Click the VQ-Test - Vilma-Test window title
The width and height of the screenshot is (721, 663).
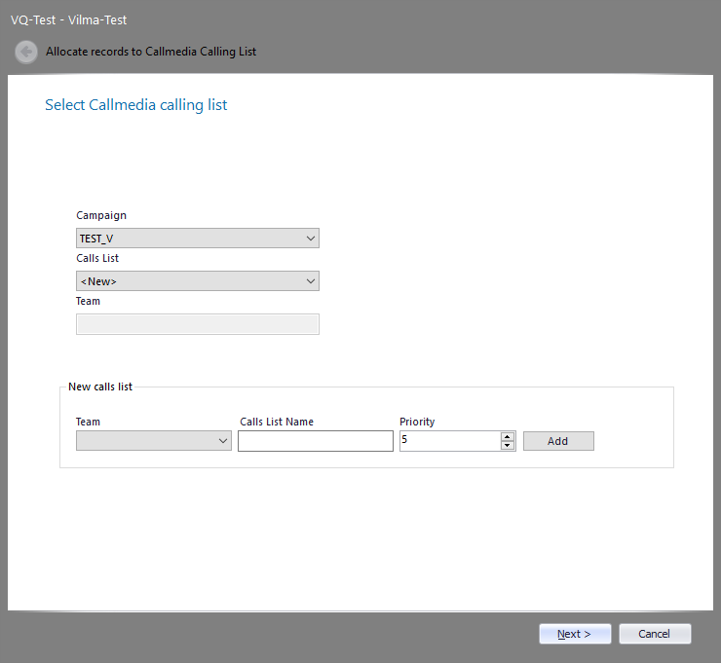click(68, 19)
